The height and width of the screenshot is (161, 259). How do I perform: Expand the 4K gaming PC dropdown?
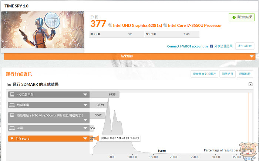click(x=85, y=95)
